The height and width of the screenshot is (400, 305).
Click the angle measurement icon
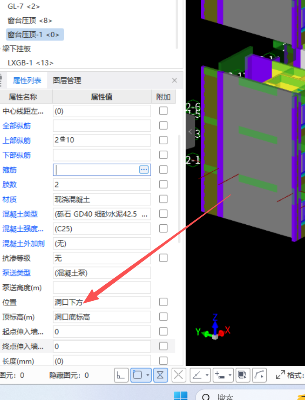(197, 375)
